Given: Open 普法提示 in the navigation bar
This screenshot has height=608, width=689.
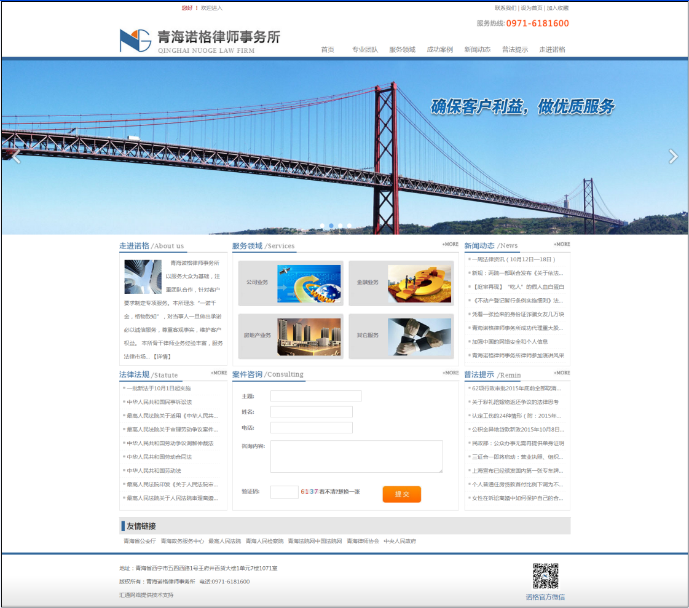Looking at the screenshot, I should [x=515, y=49].
